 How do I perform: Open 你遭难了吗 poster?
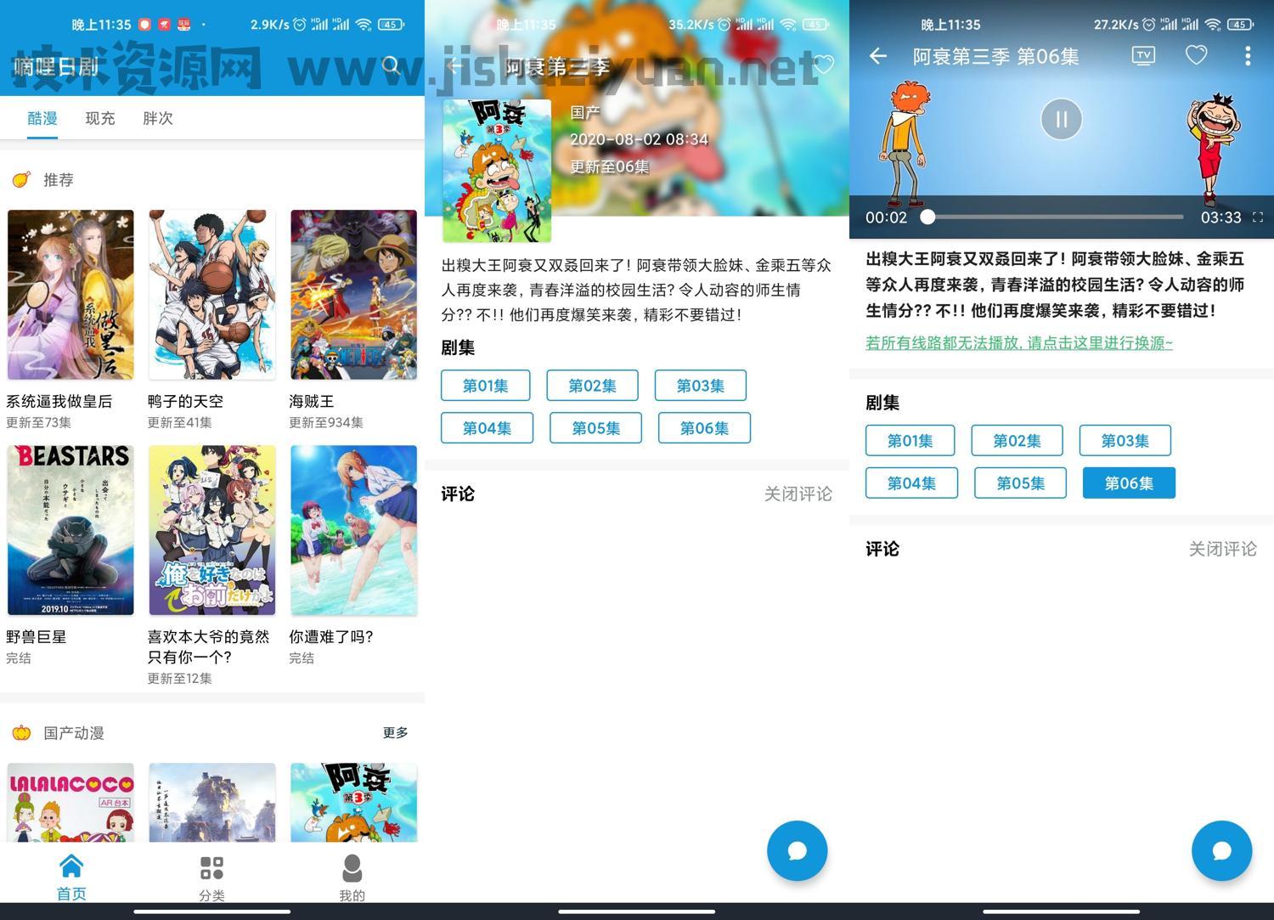[x=353, y=530]
